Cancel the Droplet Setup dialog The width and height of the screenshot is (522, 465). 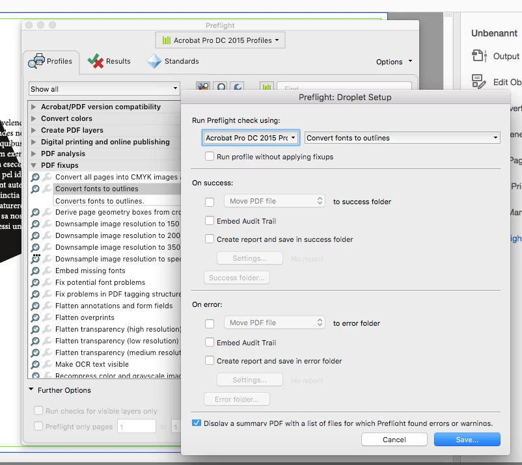[x=394, y=440]
